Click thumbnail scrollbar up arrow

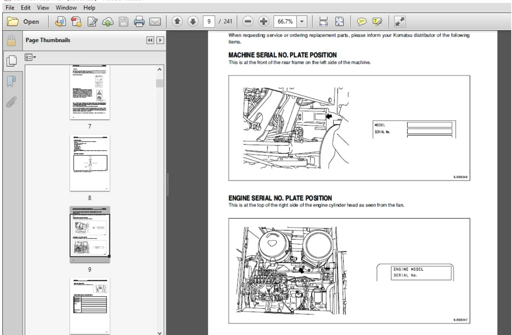pos(160,69)
